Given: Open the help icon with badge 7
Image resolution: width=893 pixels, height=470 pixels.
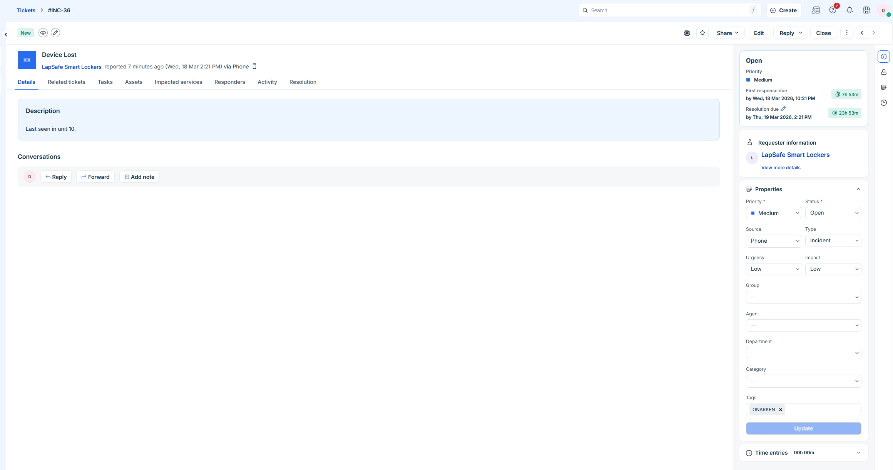Looking at the screenshot, I should pyautogui.click(x=833, y=10).
